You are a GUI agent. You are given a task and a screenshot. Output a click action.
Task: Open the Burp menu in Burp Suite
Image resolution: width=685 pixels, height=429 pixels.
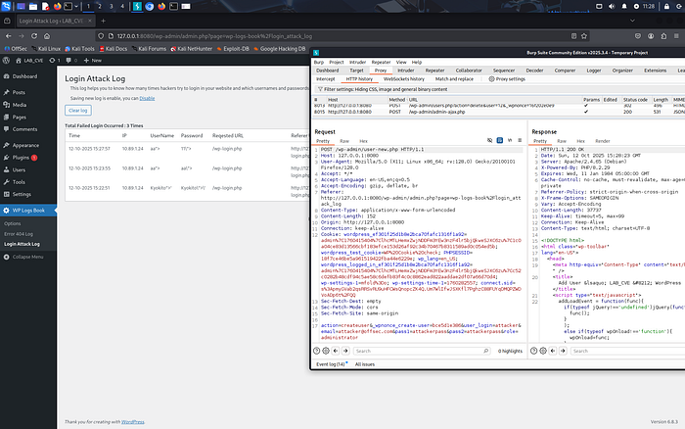click(319, 62)
